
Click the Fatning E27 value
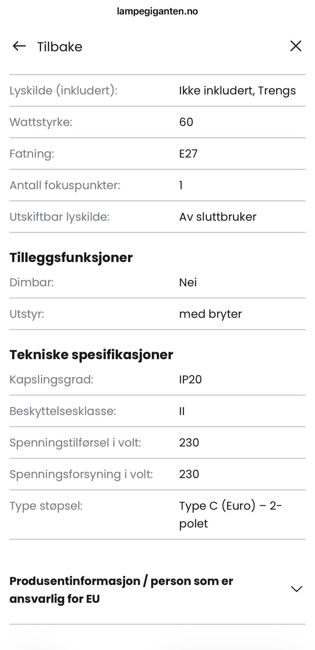(188, 154)
